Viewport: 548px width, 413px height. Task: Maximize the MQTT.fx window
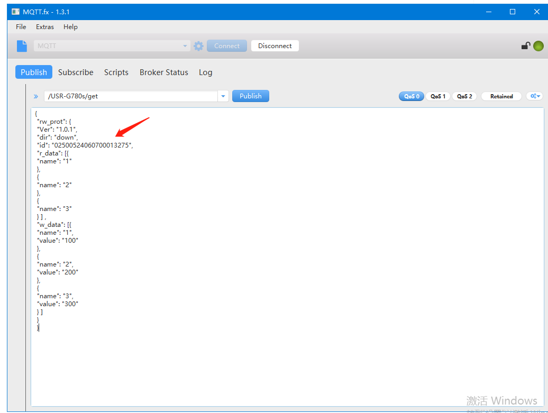point(513,12)
